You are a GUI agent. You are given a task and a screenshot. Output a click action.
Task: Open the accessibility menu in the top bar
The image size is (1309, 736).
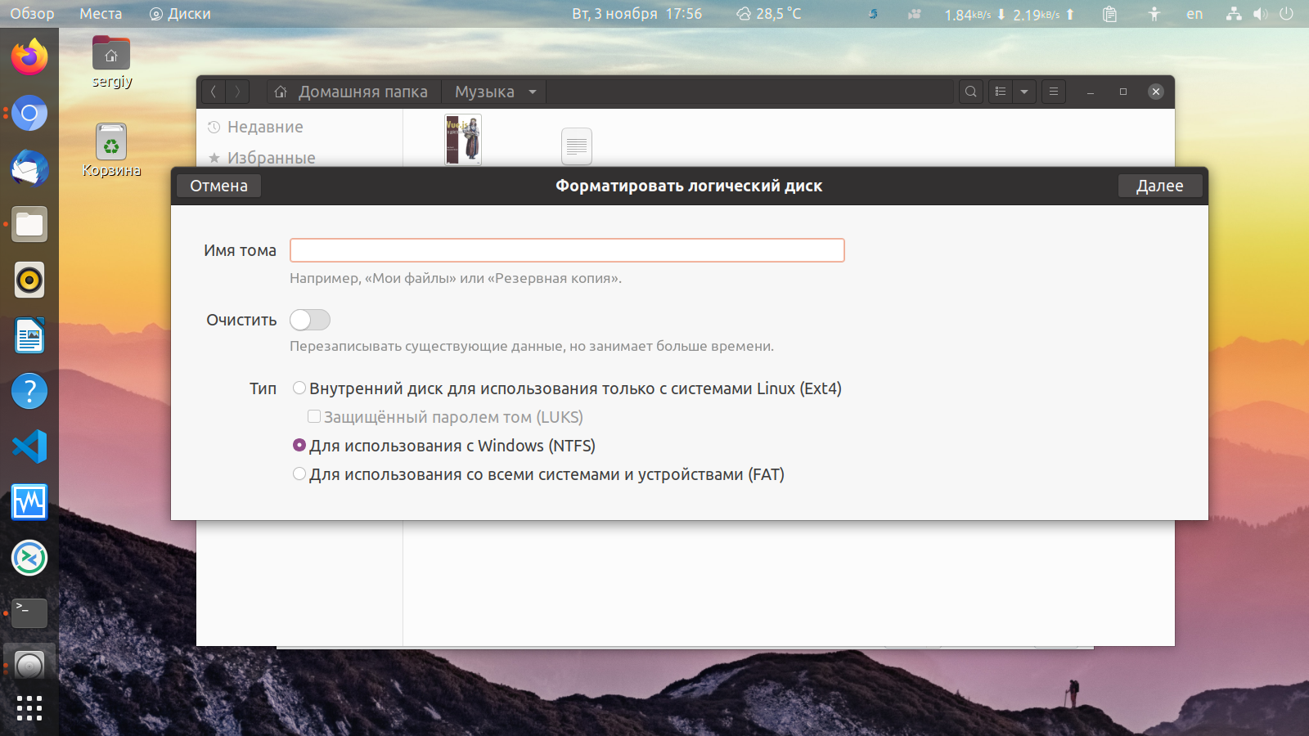coord(1154,14)
